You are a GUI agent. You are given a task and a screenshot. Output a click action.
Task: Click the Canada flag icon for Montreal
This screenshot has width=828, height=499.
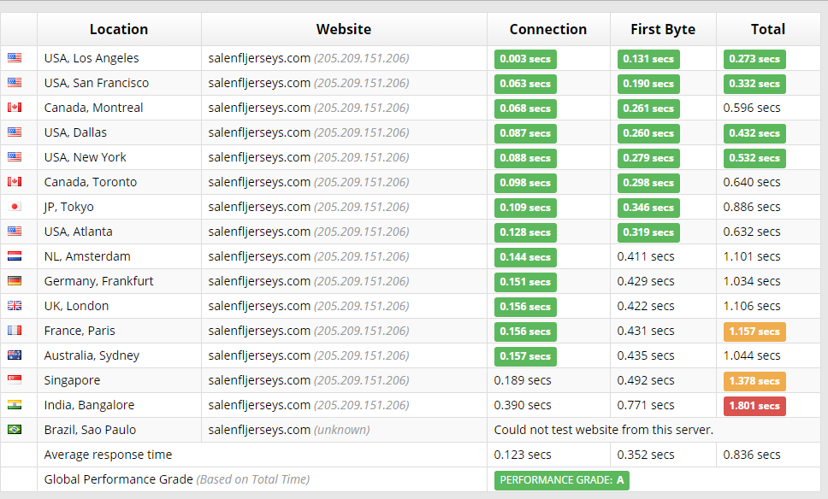[15, 107]
